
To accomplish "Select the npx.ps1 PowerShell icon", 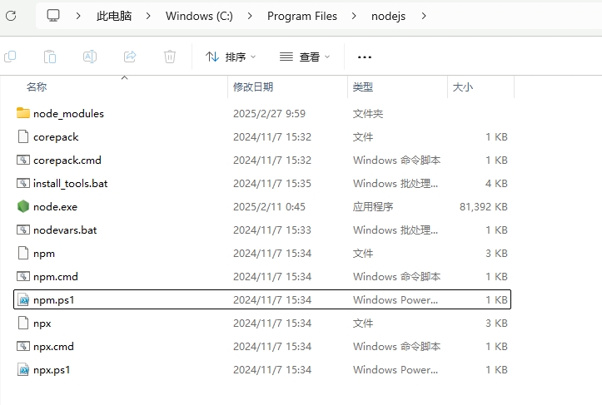I will coord(23,370).
